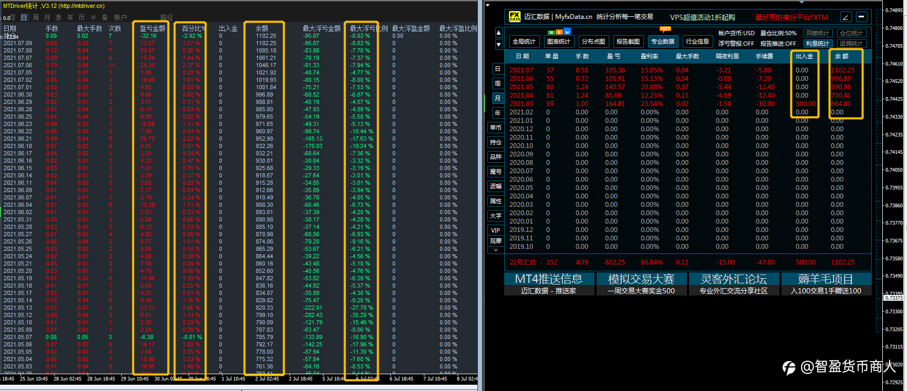Image resolution: width=907 pixels, height=391 pixels.
Task: Open the 单币 sidebar view
Action: point(496,128)
